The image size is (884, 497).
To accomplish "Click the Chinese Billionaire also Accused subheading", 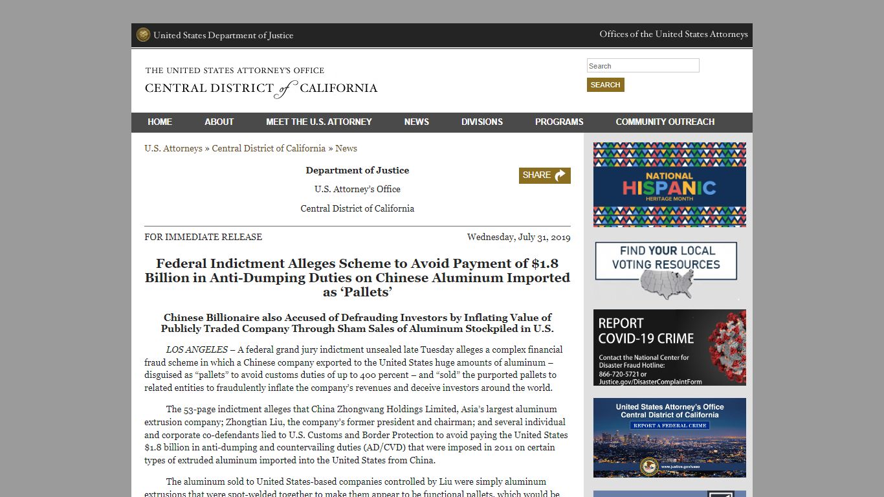I will tap(357, 323).
